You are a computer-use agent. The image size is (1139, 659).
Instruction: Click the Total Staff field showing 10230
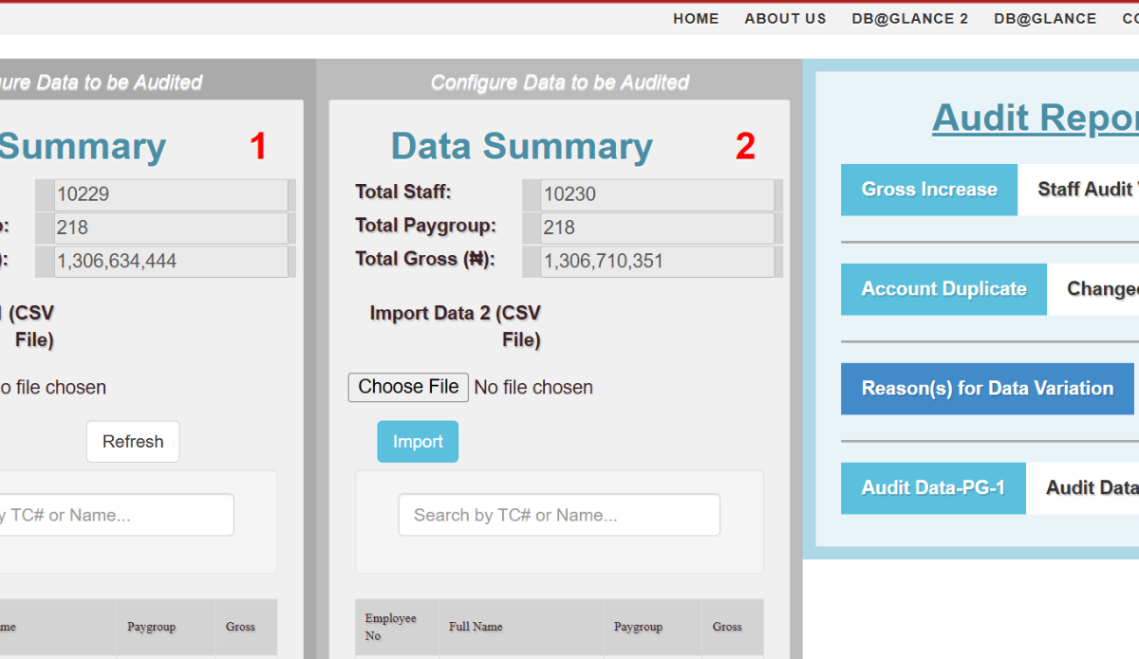point(657,195)
